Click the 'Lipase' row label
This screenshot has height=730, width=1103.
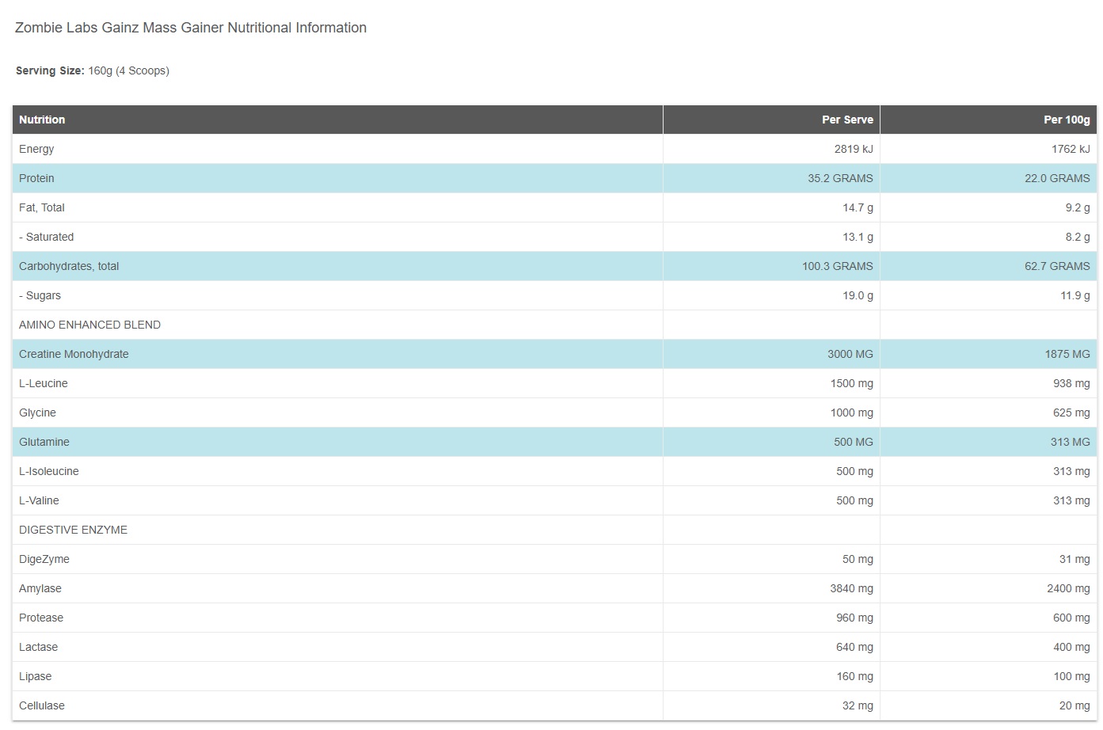click(x=36, y=676)
